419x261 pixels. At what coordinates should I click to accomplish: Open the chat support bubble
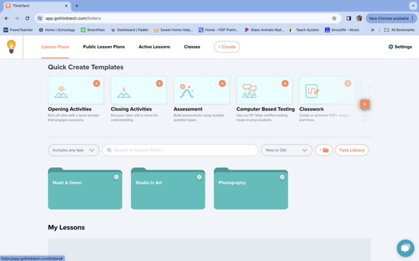coord(405,248)
